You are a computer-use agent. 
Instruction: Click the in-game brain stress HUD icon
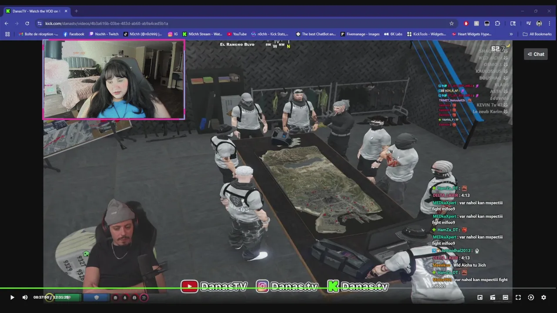click(x=134, y=298)
